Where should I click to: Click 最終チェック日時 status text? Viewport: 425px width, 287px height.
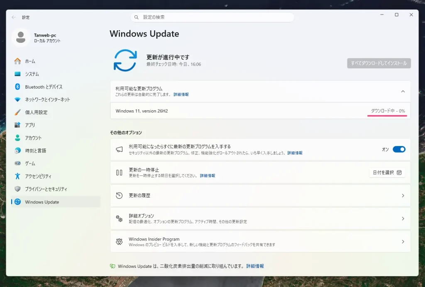[174, 64]
